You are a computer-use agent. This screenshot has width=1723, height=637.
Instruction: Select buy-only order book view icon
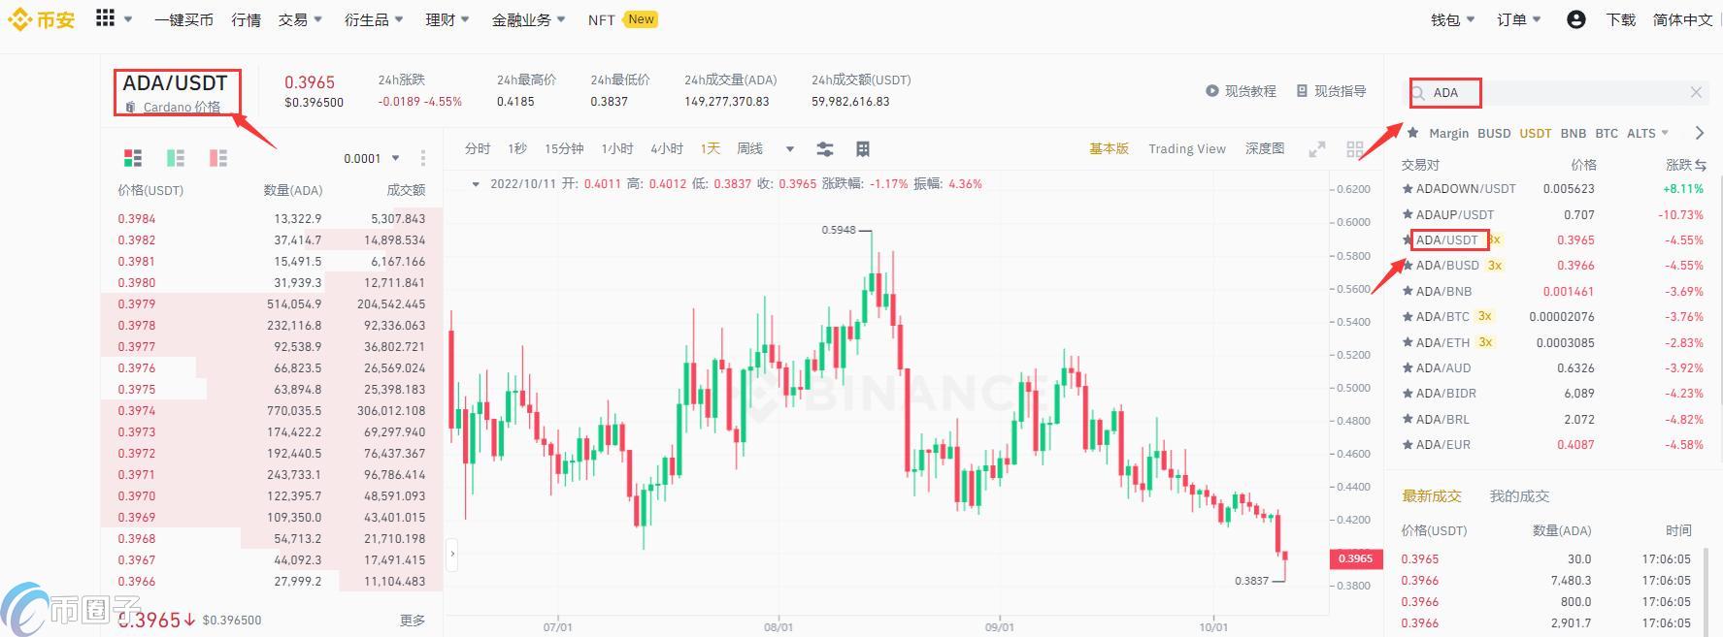pos(176,158)
